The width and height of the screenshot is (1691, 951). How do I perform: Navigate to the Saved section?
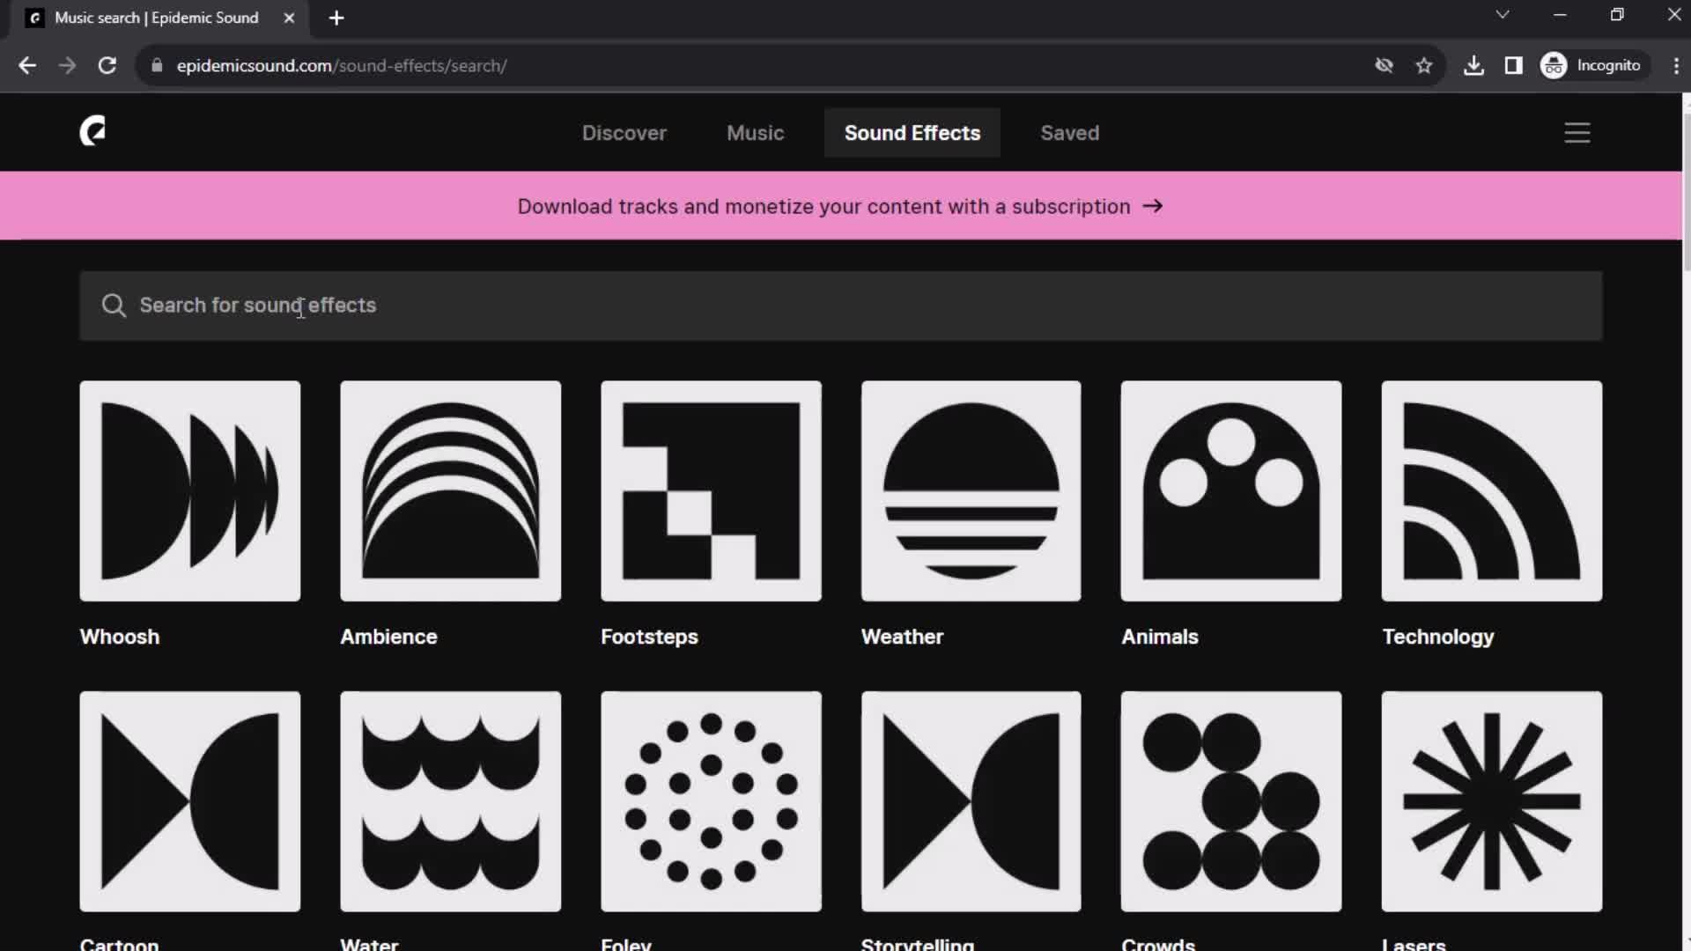pyautogui.click(x=1070, y=132)
